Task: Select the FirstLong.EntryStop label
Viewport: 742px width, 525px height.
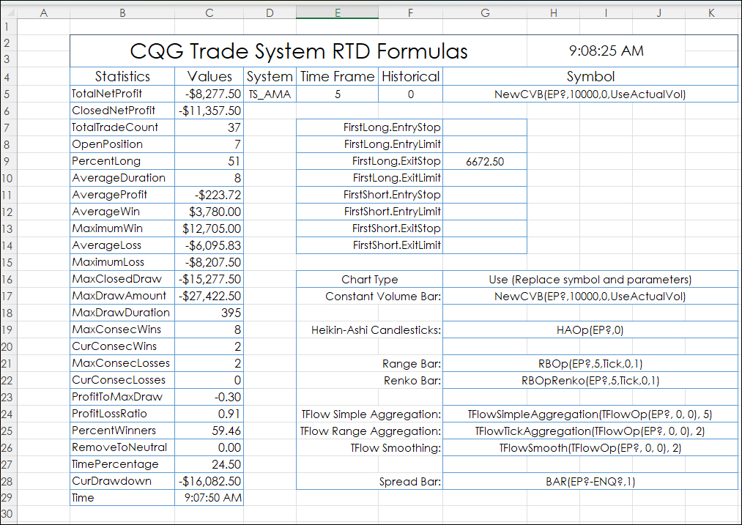Action: 370,127
